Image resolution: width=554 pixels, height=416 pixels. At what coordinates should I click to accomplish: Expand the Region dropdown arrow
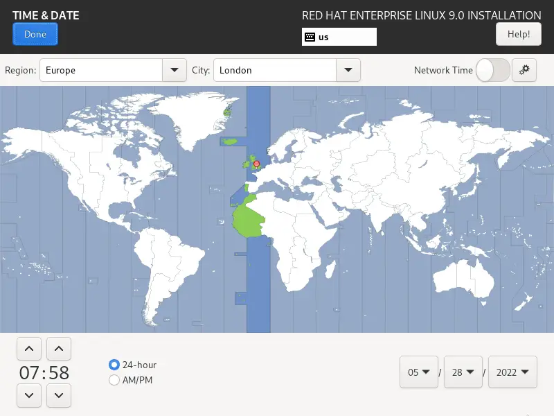pyautogui.click(x=175, y=70)
